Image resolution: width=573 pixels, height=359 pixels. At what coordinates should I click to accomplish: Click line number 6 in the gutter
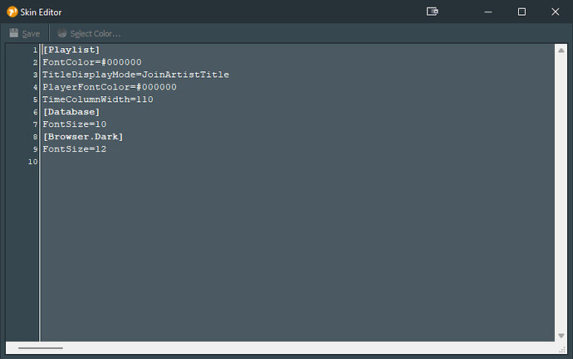[x=35, y=112]
